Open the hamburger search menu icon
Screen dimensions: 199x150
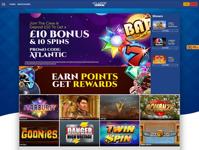4,4
